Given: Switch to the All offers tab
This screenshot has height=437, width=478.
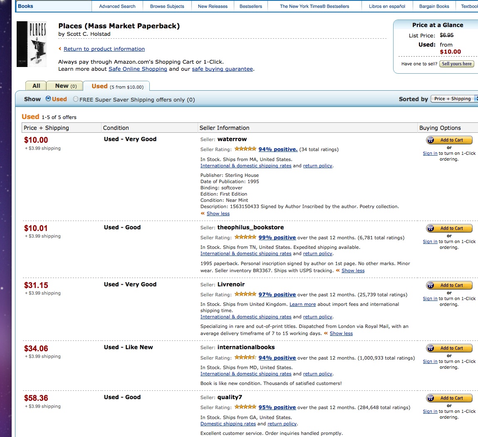Looking at the screenshot, I should click(36, 86).
